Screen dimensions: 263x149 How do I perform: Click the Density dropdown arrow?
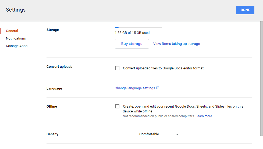tap(177, 134)
